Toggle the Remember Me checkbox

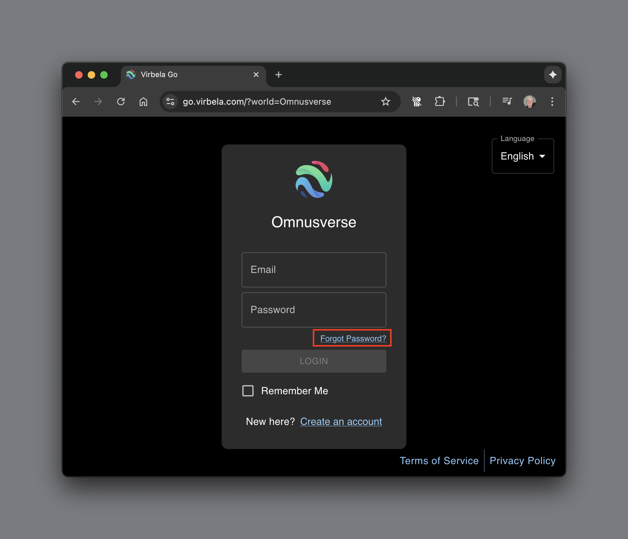click(x=248, y=391)
